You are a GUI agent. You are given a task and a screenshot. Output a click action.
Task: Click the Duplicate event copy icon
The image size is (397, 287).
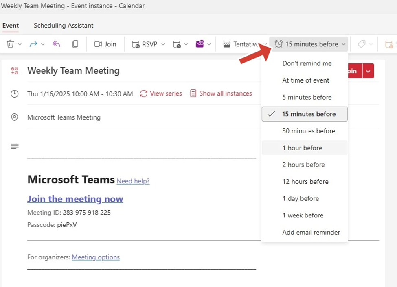(75, 44)
